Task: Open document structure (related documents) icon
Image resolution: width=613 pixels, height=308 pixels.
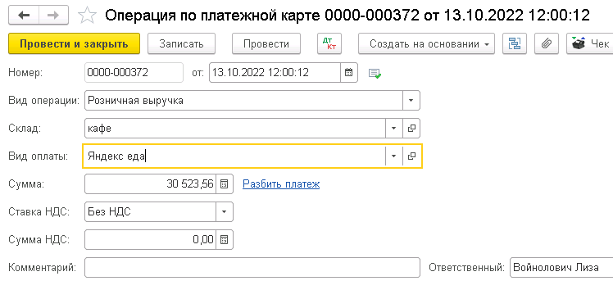Action: point(515,43)
